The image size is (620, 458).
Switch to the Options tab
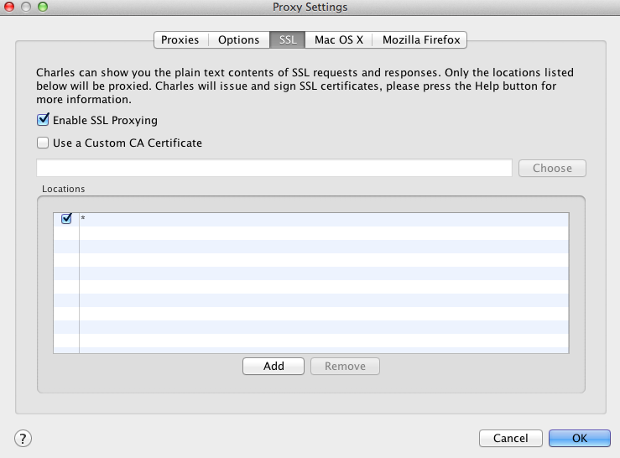(x=239, y=40)
